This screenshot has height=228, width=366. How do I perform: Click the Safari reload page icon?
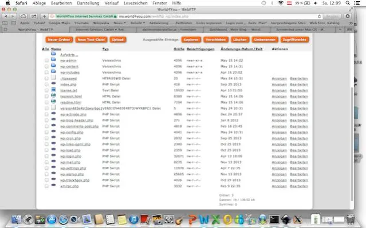click(319, 17)
